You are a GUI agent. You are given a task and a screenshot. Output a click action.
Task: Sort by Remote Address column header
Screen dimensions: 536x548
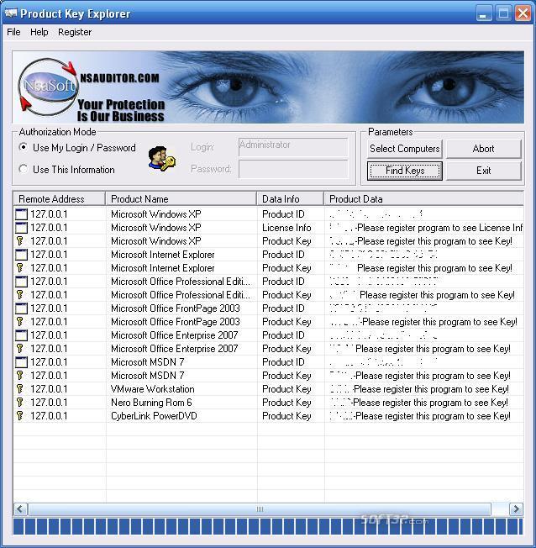[59, 199]
